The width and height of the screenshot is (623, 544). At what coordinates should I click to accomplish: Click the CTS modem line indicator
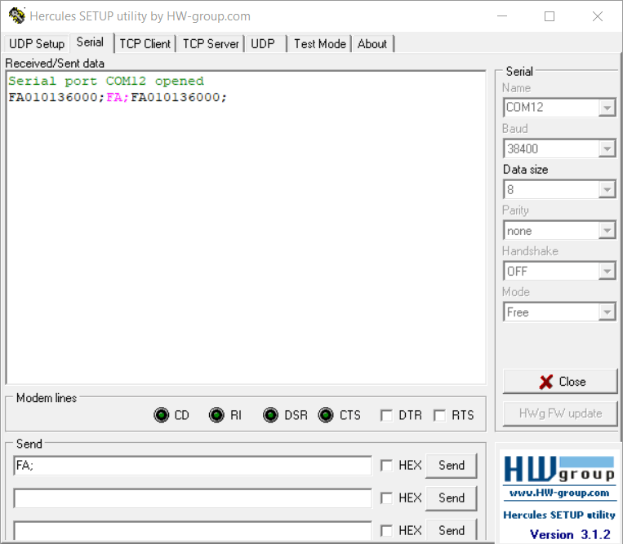[x=326, y=415]
